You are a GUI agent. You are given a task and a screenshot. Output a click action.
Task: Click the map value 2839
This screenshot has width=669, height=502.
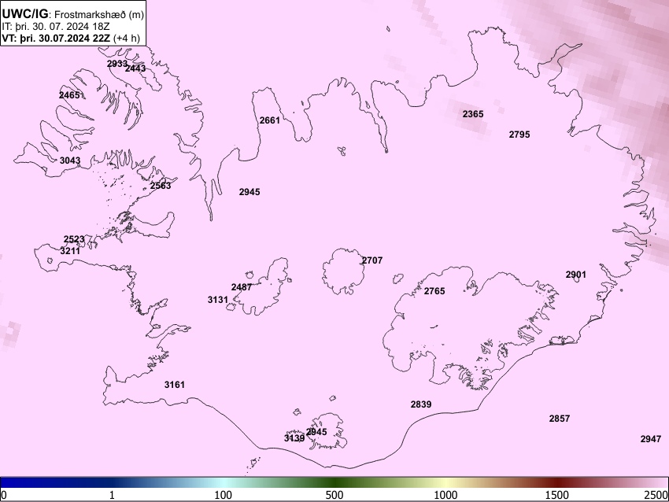tap(421, 404)
